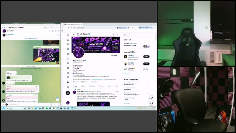Switch to the Replies tab
The height and width of the screenshot is (133, 236).
pos(83,86)
